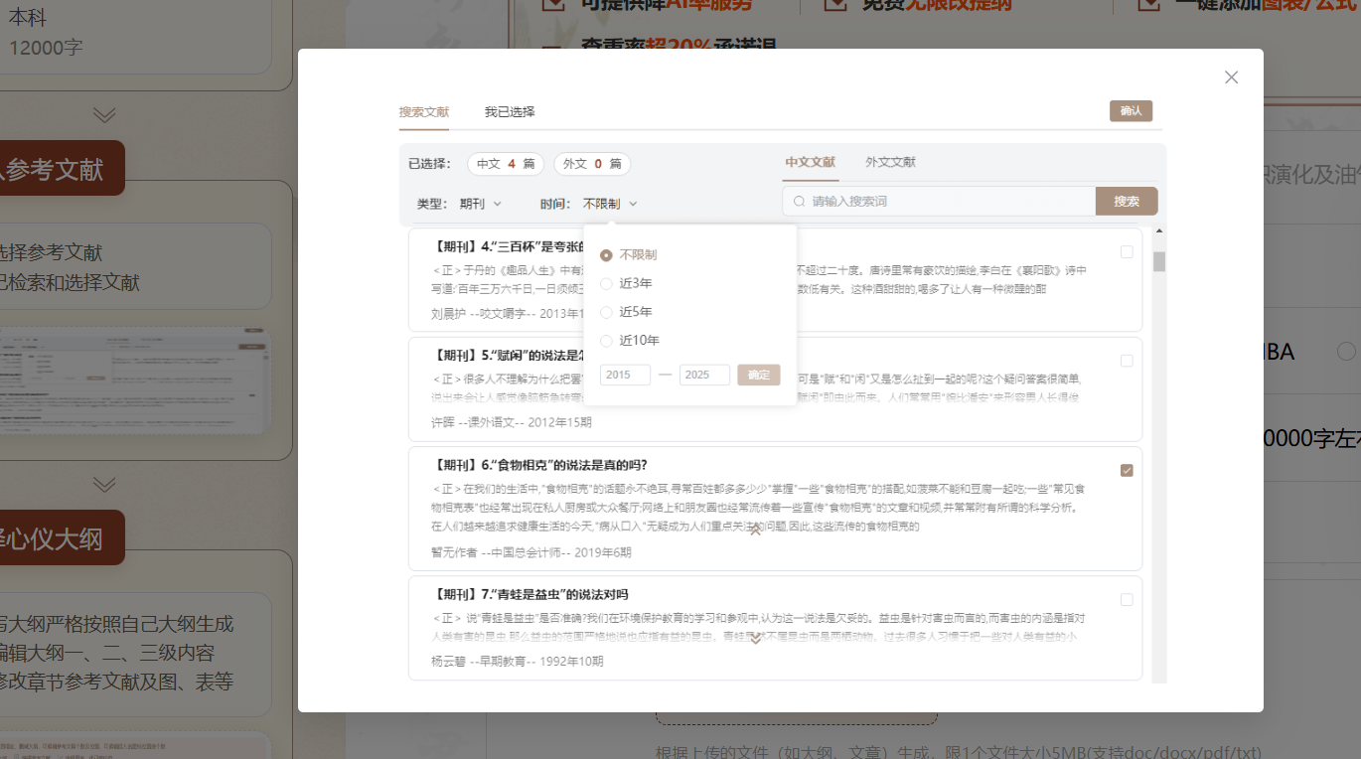Open the 类型 期刊 dropdown
This screenshot has width=1361, height=759.
[x=481, y=204]
